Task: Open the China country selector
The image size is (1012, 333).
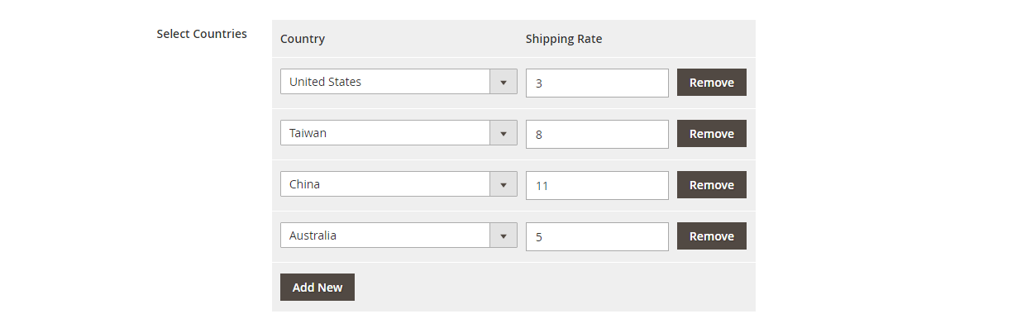Action: (385, 184)
